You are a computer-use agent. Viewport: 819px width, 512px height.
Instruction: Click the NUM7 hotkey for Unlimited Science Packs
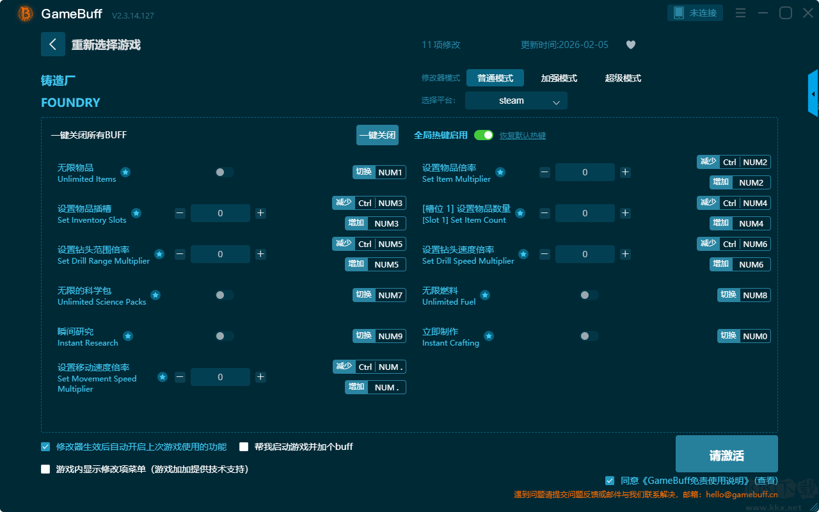[379, 295]
